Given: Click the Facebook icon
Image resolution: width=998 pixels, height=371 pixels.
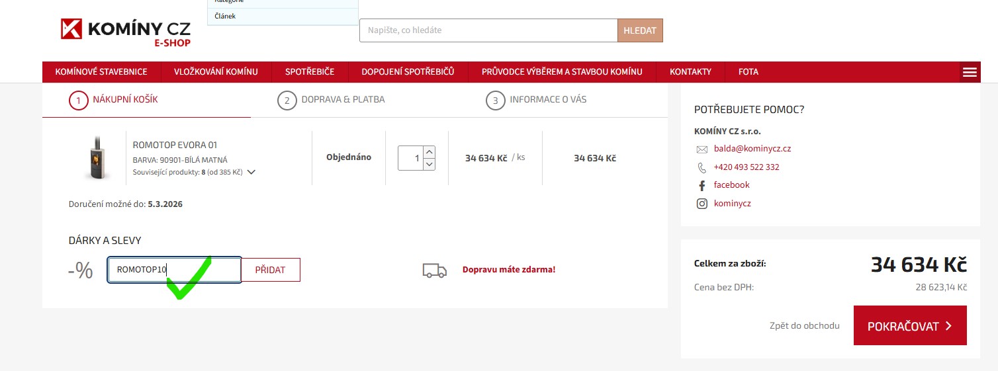Looking at the screenshot, I should coord(702,185).
